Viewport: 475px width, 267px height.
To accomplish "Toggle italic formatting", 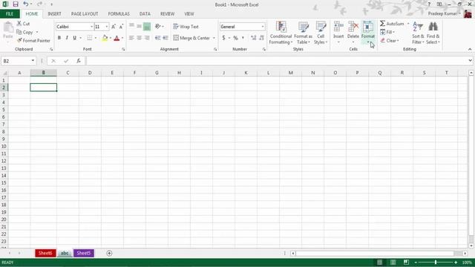I will (67, 38).
